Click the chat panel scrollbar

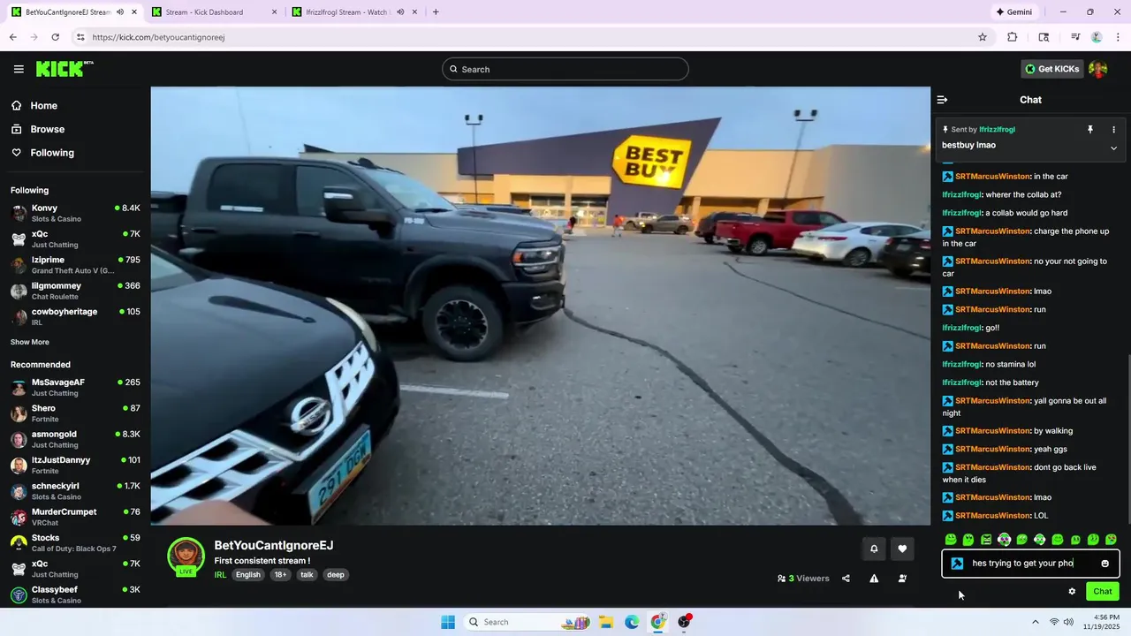[x=1128, y=440]
